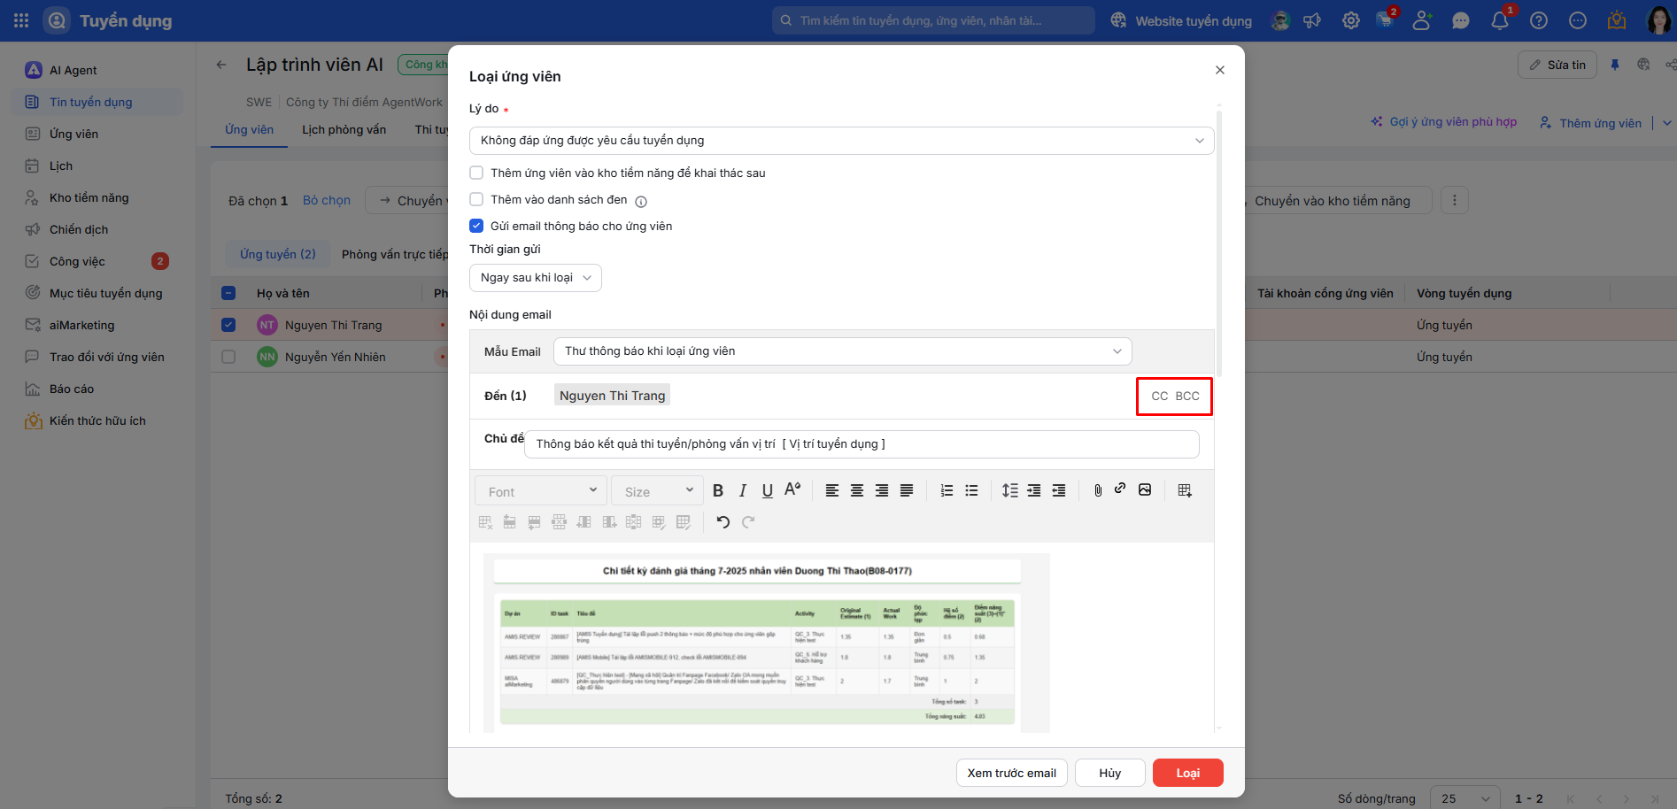Select Ứng tuyển (2) stage tab
The height and width of the screenshot is (809, 1677).
(278, 254)
